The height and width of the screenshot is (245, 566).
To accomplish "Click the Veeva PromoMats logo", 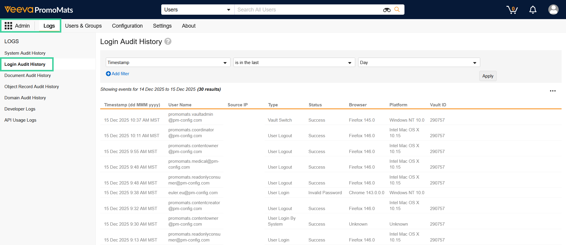I will pyautogui.click(x=39, y=10).
